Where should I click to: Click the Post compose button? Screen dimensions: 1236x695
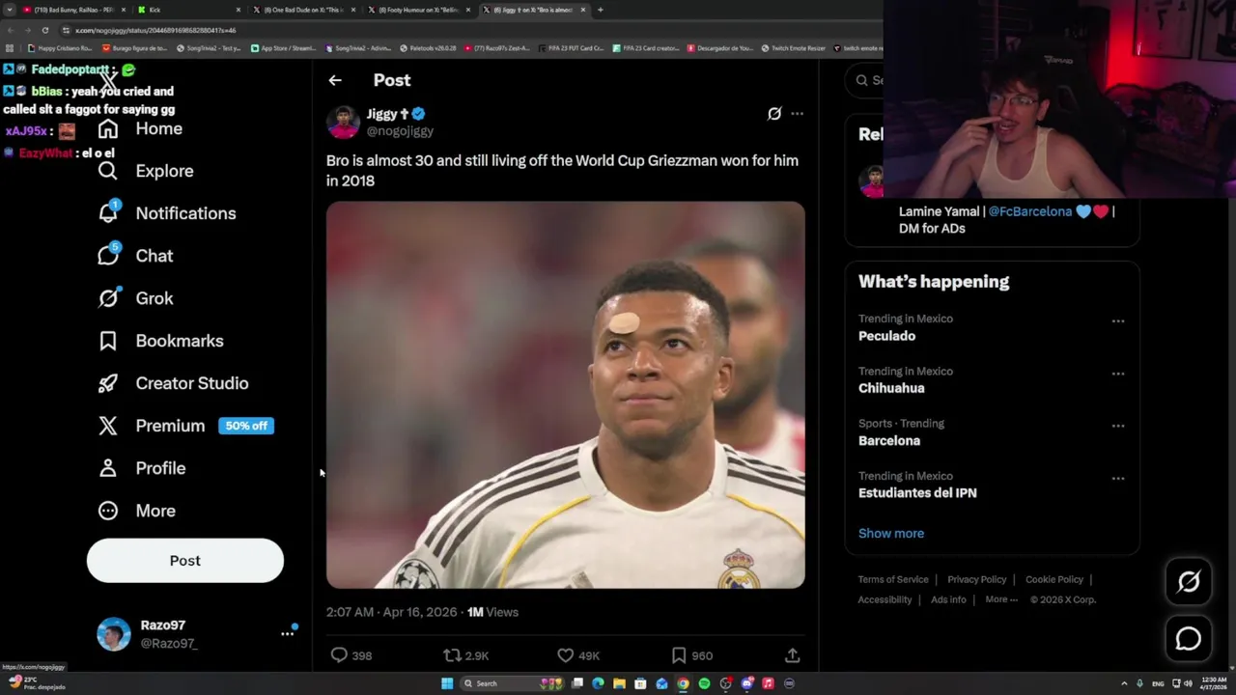tap(185, 561)
